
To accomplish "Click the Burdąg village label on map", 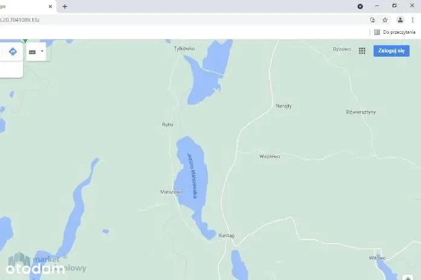I will 226,235.
